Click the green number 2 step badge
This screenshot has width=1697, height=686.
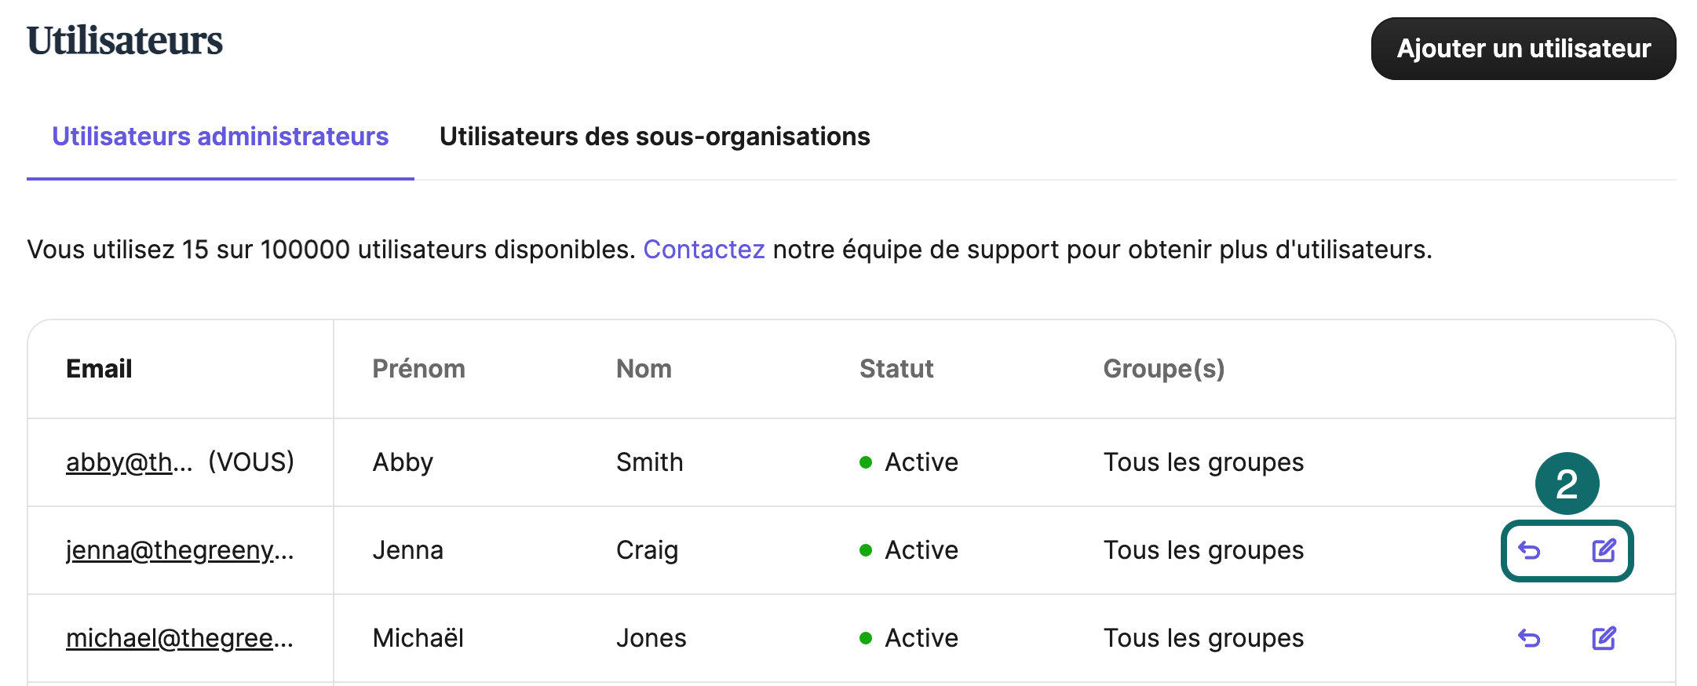(1567, 483)
